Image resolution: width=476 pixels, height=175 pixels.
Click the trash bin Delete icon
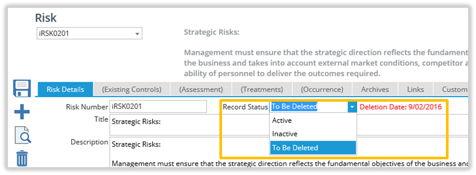coord(22,159)
